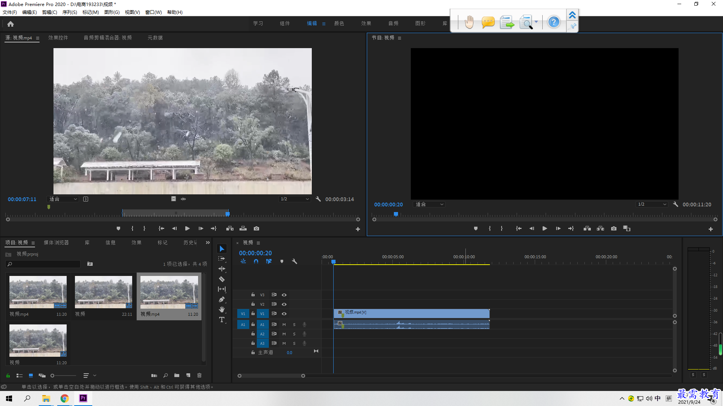Open source panel menu next to 视频.mp4
Image resolution: width=723 pixels, height=406 pixels.
(x=37, y=38)
